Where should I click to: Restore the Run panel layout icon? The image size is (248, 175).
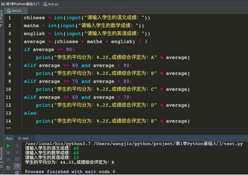pos(8,168)
